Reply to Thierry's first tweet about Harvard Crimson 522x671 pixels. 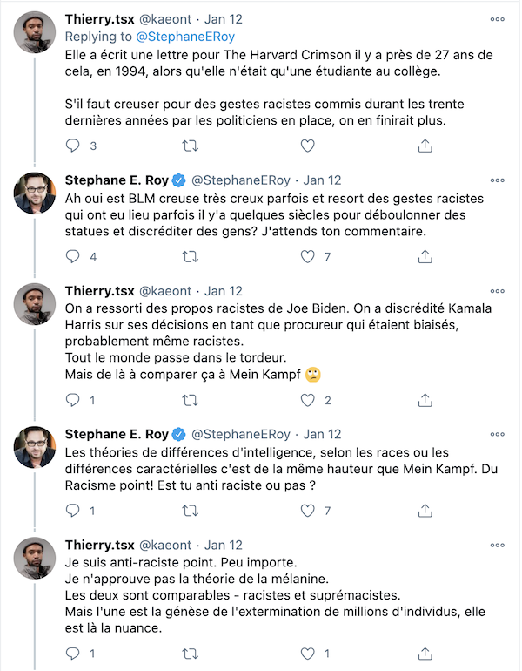72,146
